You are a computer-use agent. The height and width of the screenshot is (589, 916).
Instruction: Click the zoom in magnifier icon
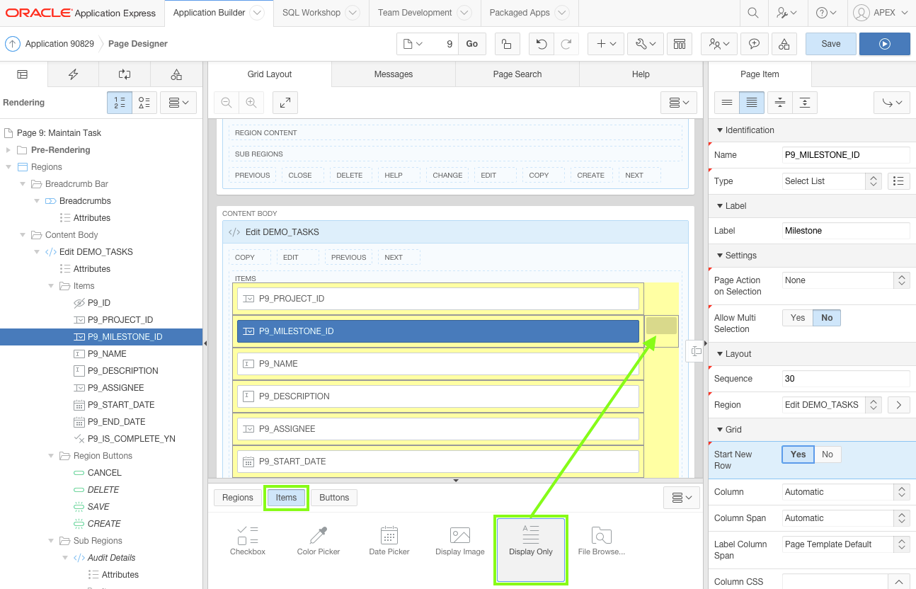pos(251,103)
